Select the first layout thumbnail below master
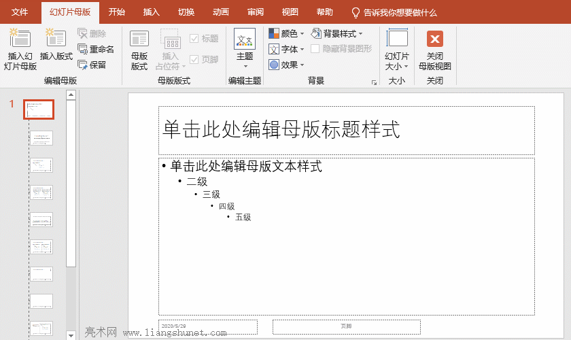This screenshot has width=571, height=340. coord(41,138)
